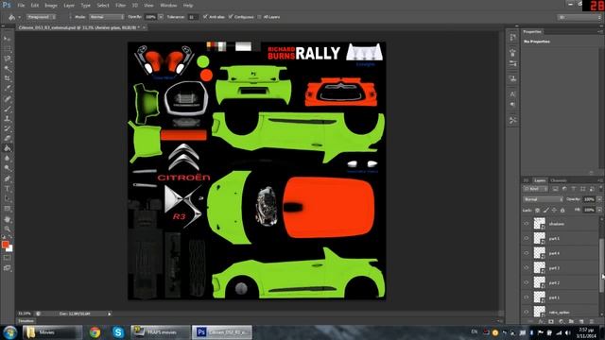Viewport: 605px width, 340px height.
Task: Open the layer filter Kind dropdown
Action: (535, 189)
